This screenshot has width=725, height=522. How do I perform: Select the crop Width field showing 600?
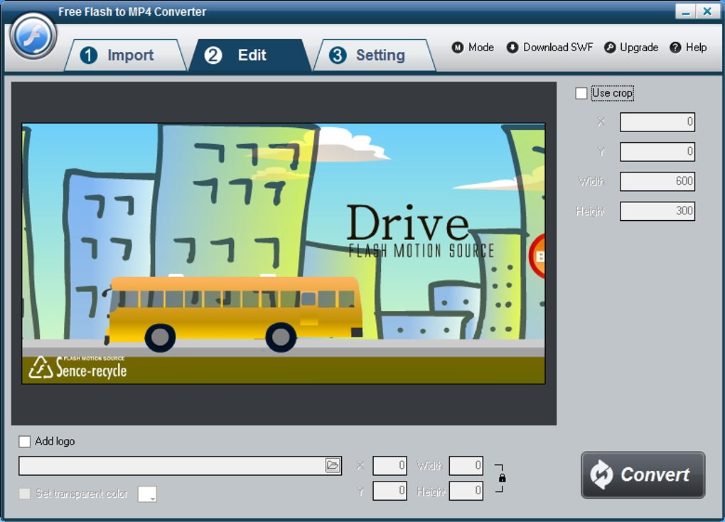pyautogui.click(x=657, y=181)
